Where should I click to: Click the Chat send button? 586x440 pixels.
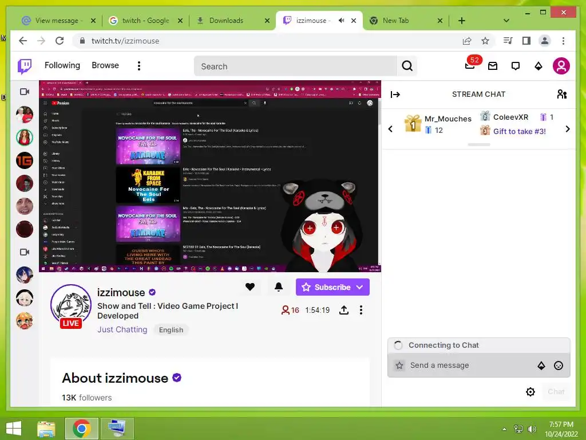pos(556,392)
